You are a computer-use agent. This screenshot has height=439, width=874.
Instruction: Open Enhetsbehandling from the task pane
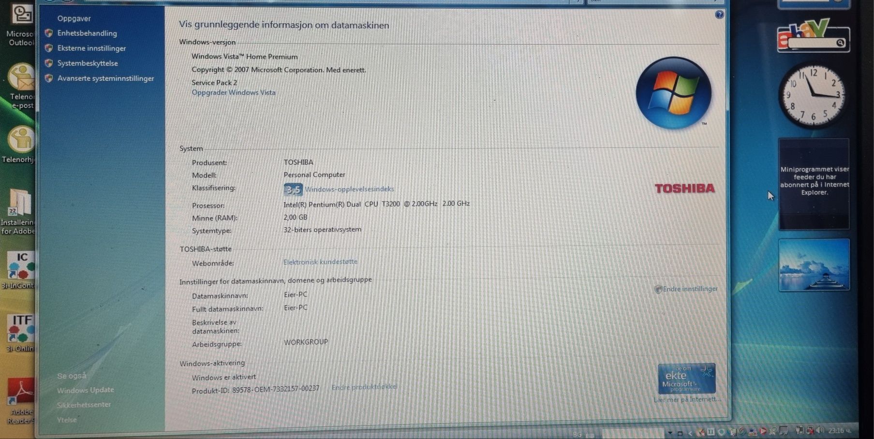coord(87,33)
